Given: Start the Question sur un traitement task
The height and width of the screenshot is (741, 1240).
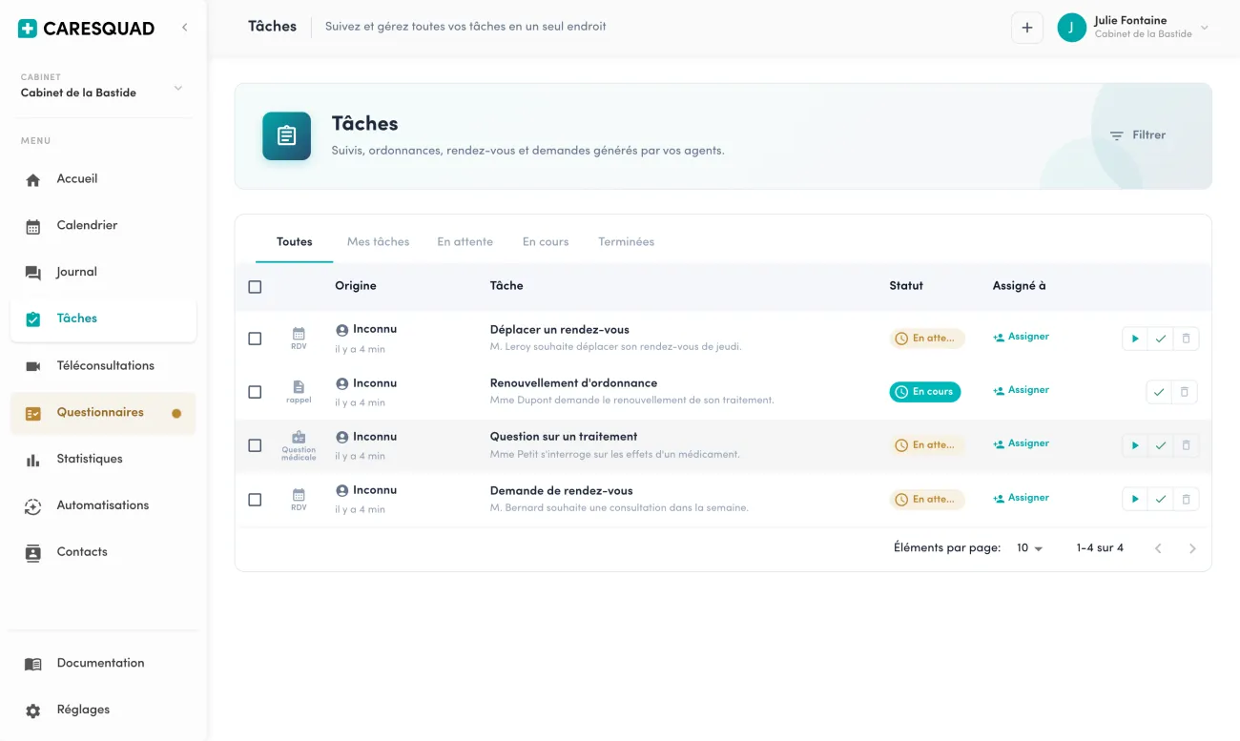Looking at the screenshot, I should pyautogui.click(x=1134, y=445).
